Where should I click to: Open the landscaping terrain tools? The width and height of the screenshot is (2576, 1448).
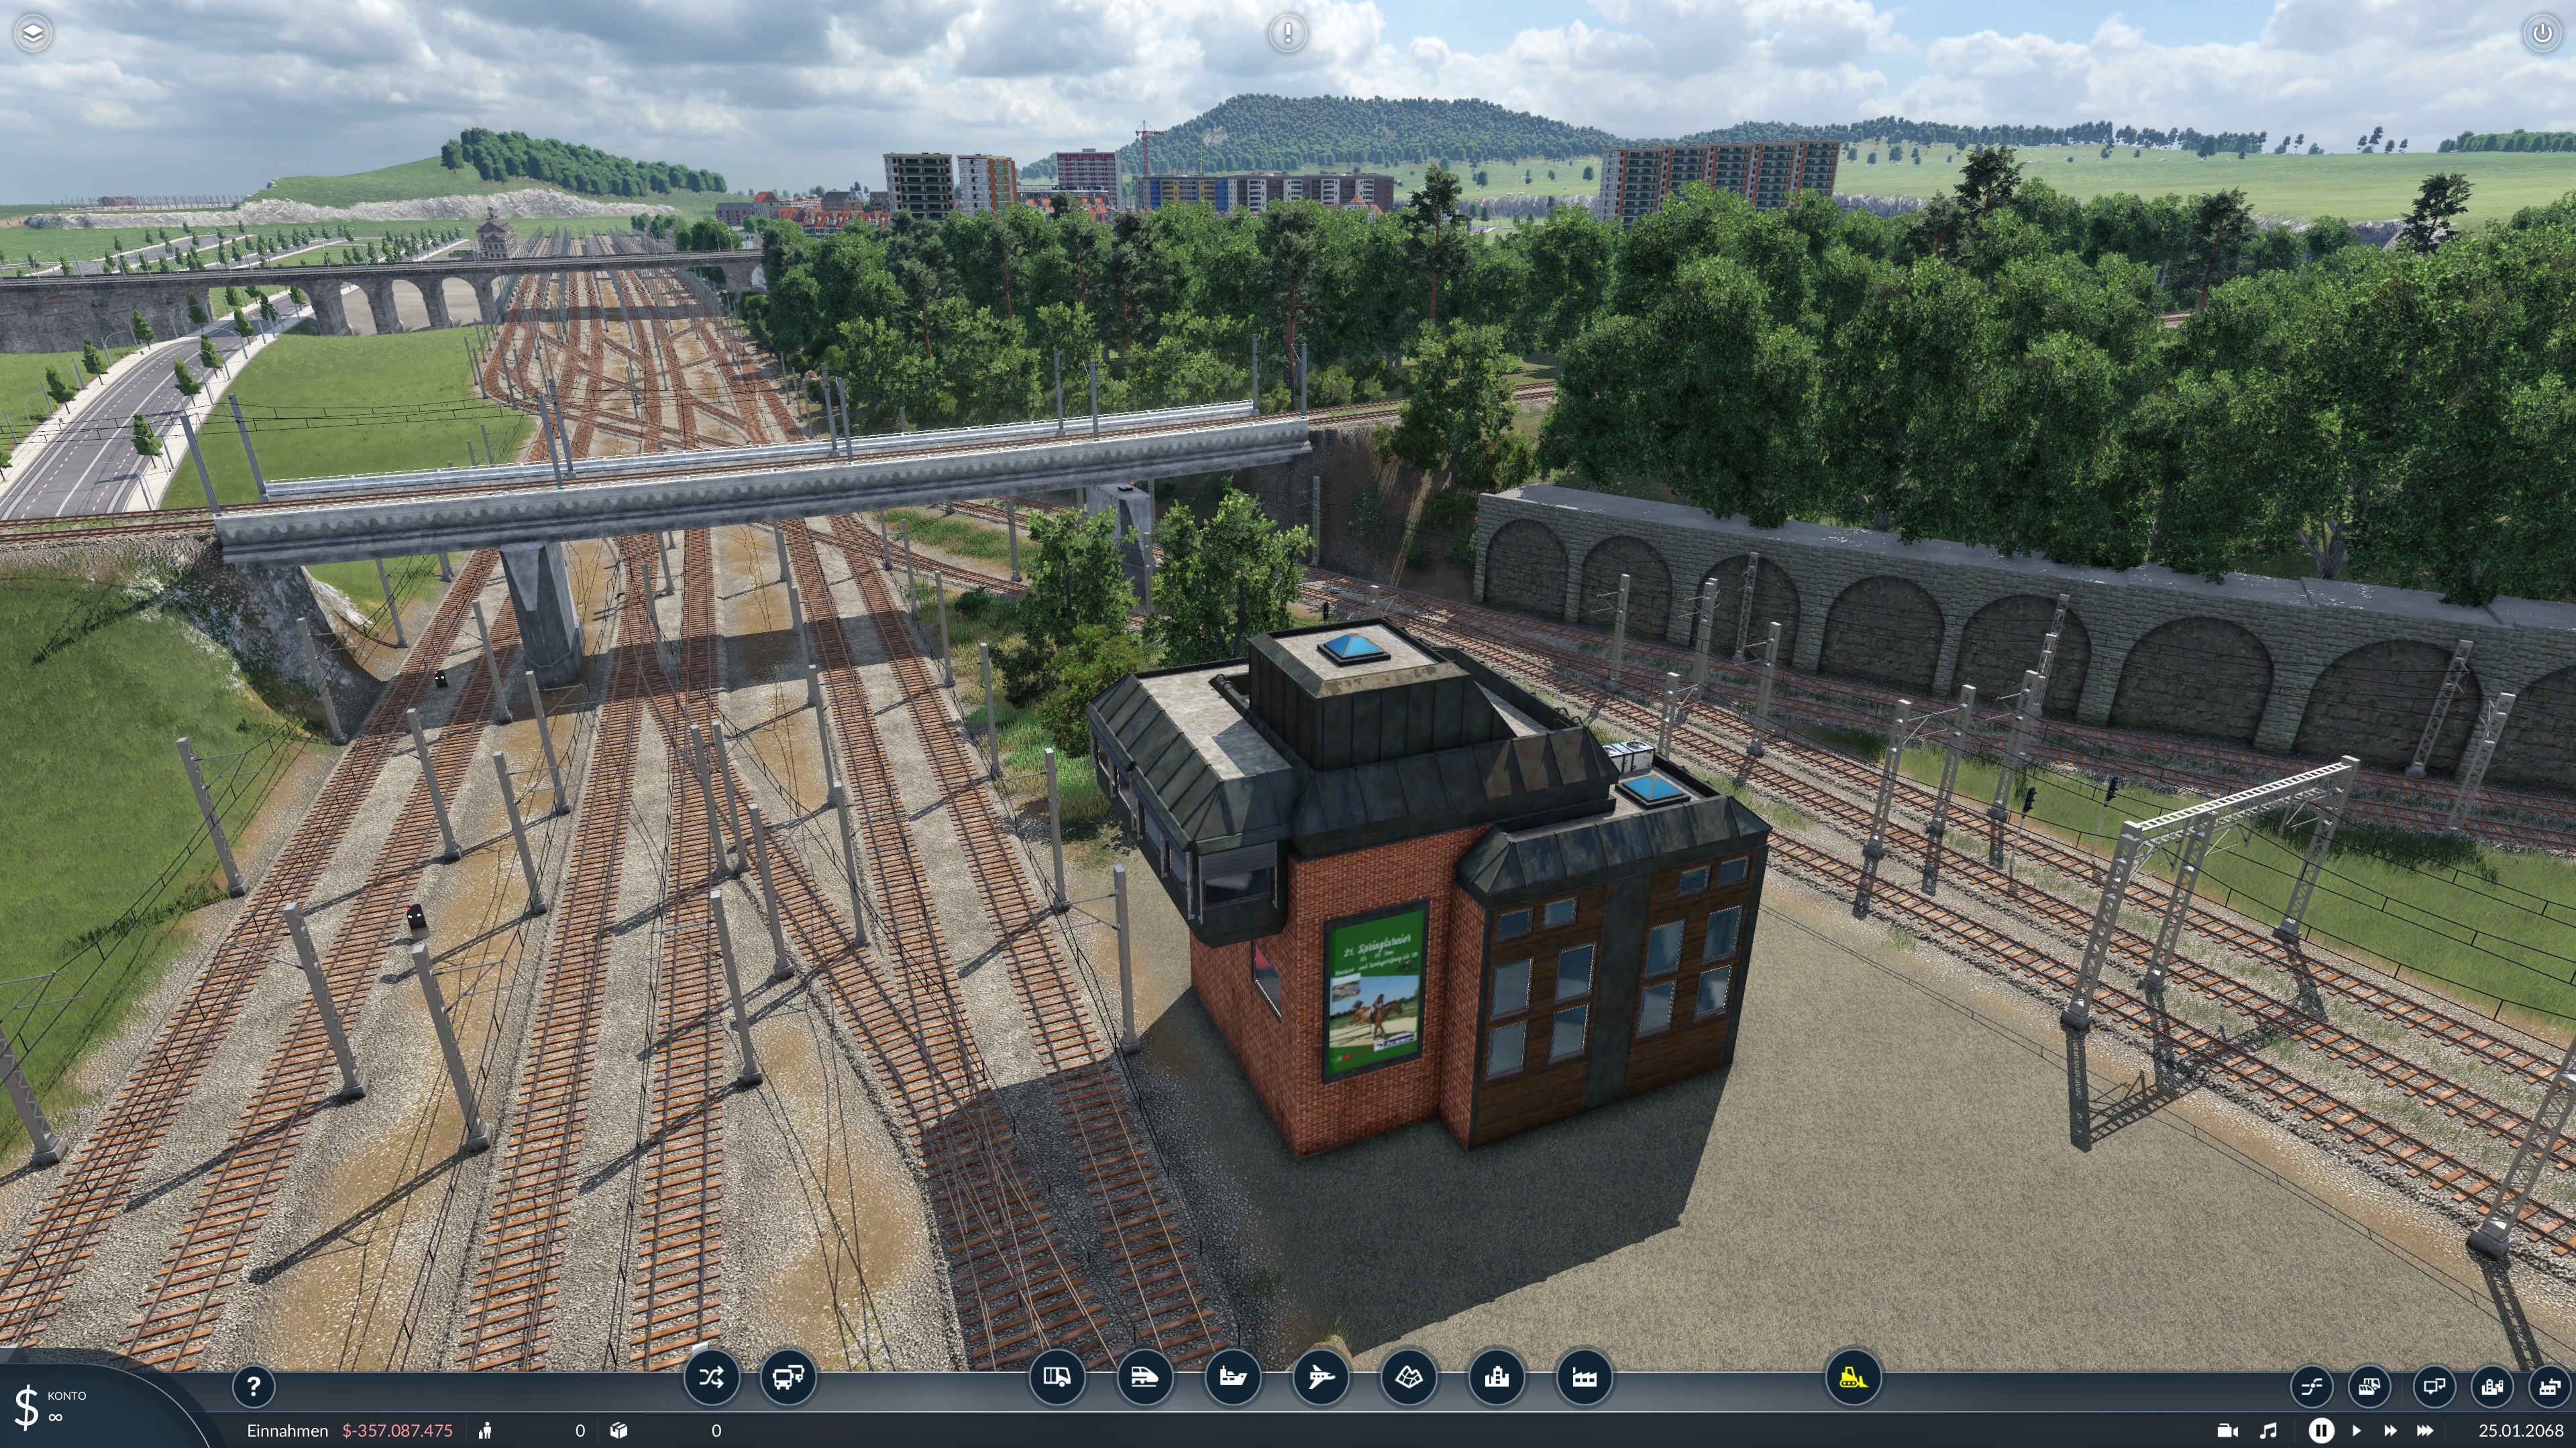pos(1408,1378)
